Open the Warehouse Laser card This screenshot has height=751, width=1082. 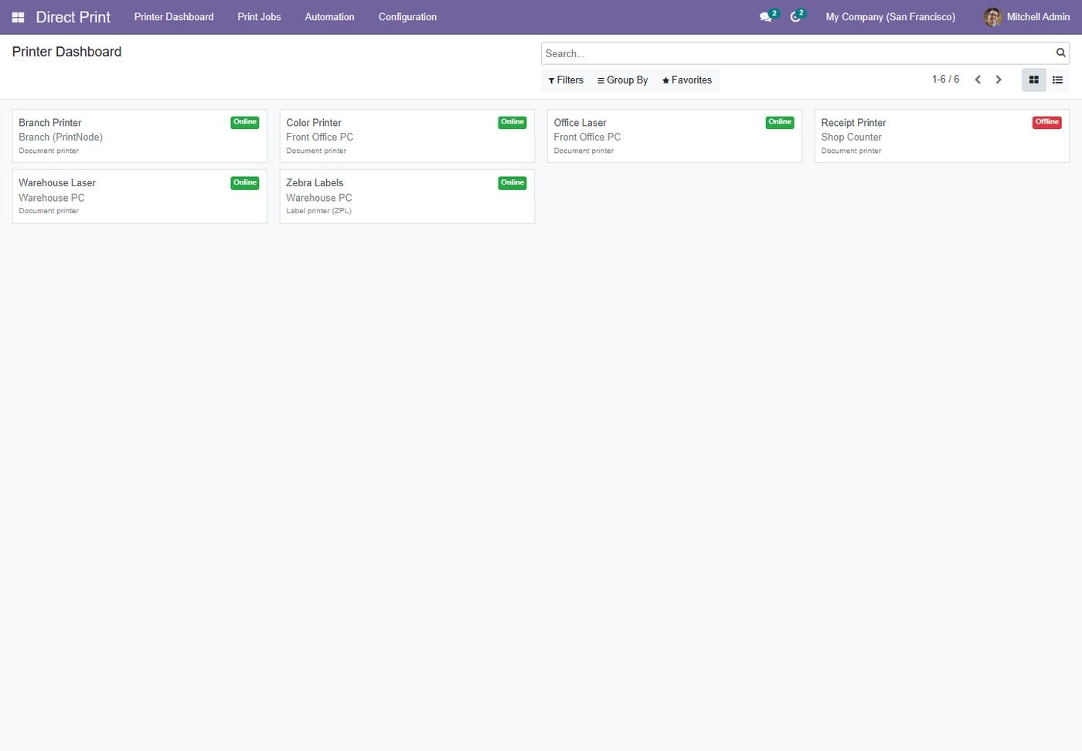point(140,197)
